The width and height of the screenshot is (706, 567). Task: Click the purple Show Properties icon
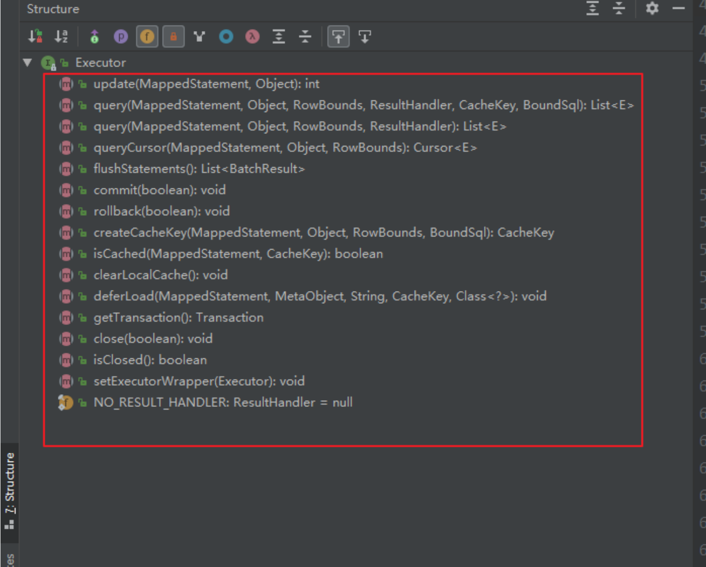121,36
